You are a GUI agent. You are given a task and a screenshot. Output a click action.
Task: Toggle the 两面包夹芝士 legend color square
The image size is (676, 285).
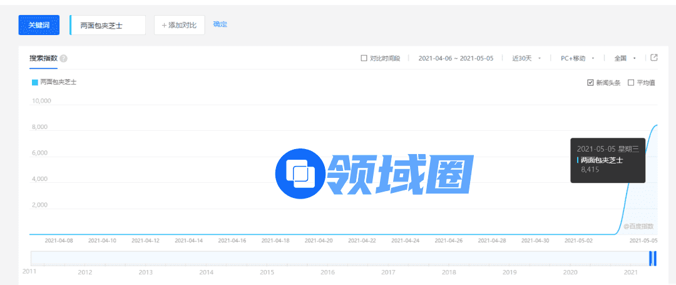[x=35, y=82]
